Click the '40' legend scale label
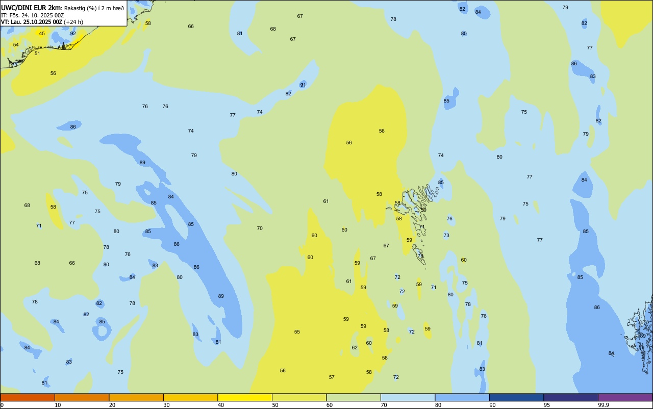The image size is (653, 409). [x=221, y=405]
